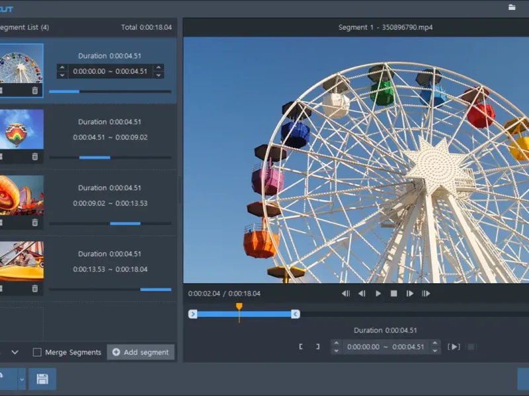The height and width of the screenshot is (396, 529).
Task: Step forward one frame in the preview
Action: coord(410,294)
